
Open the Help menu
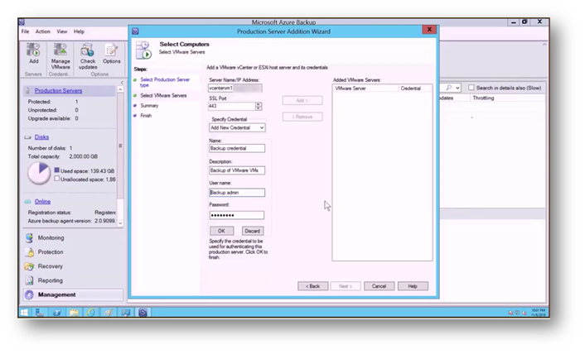79,31
